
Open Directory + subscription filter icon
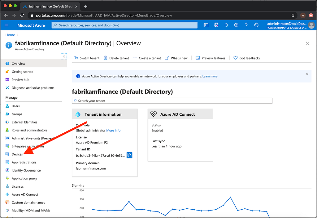tap(216, 25)
